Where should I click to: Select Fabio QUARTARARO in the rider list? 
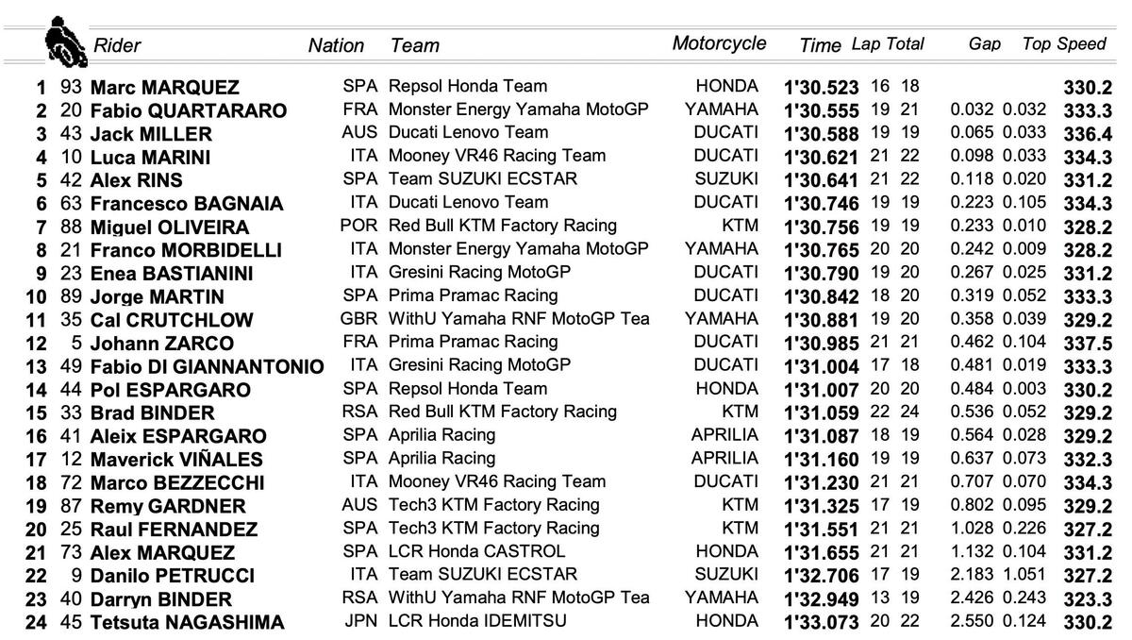188,111
